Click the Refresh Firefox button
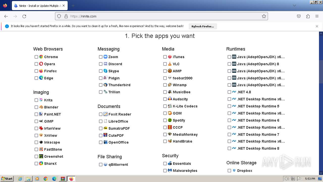The height and width of the screenshot is (182, 323). [x=203, y=26]
